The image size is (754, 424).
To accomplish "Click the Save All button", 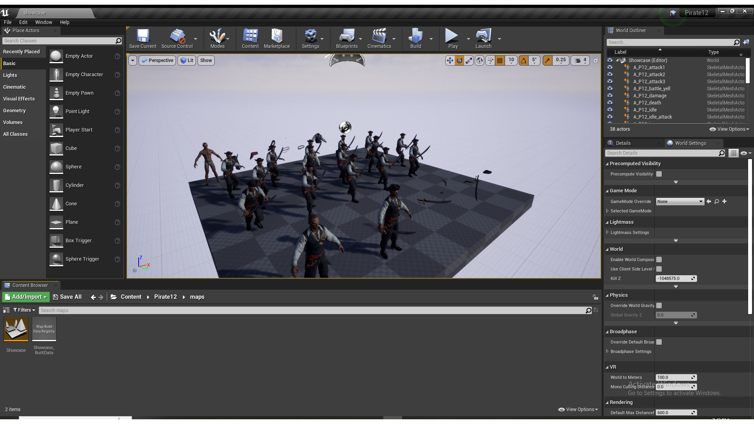I will click(x=67, y=297).
